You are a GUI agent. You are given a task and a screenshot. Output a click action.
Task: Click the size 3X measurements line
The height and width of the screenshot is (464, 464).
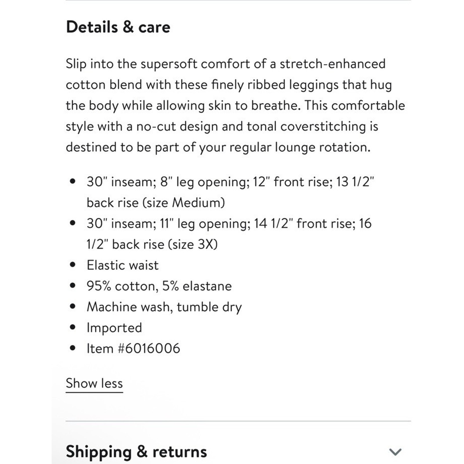229,234
